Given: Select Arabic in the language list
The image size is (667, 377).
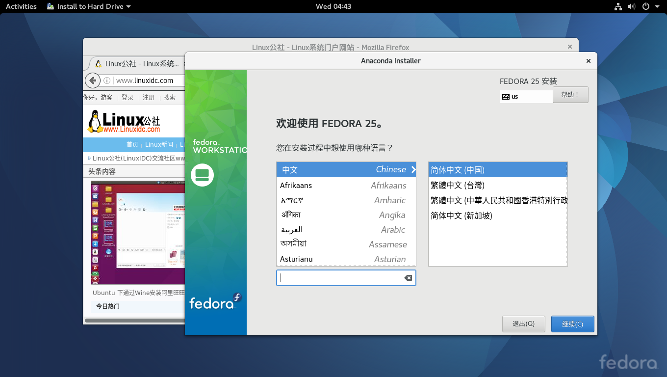Looking at the screenshot, I should pyautogui.click(x=346, y=229).
